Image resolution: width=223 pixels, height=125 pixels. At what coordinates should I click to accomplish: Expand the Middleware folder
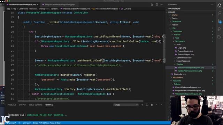178,77
